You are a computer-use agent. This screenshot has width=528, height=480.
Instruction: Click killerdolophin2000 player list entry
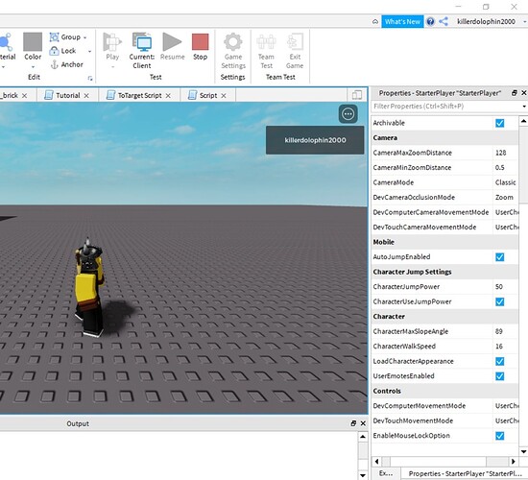pos(315,140)
